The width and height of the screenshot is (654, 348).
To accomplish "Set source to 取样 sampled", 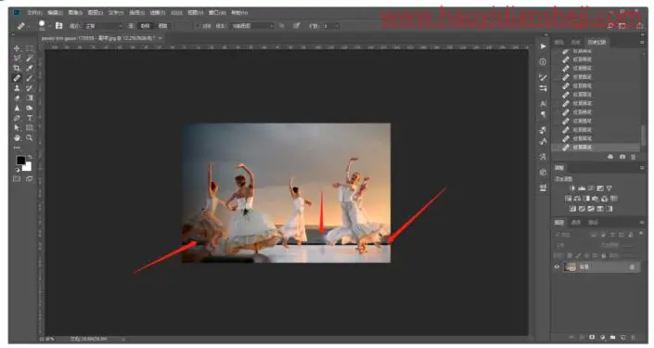I will click(145, 26).
